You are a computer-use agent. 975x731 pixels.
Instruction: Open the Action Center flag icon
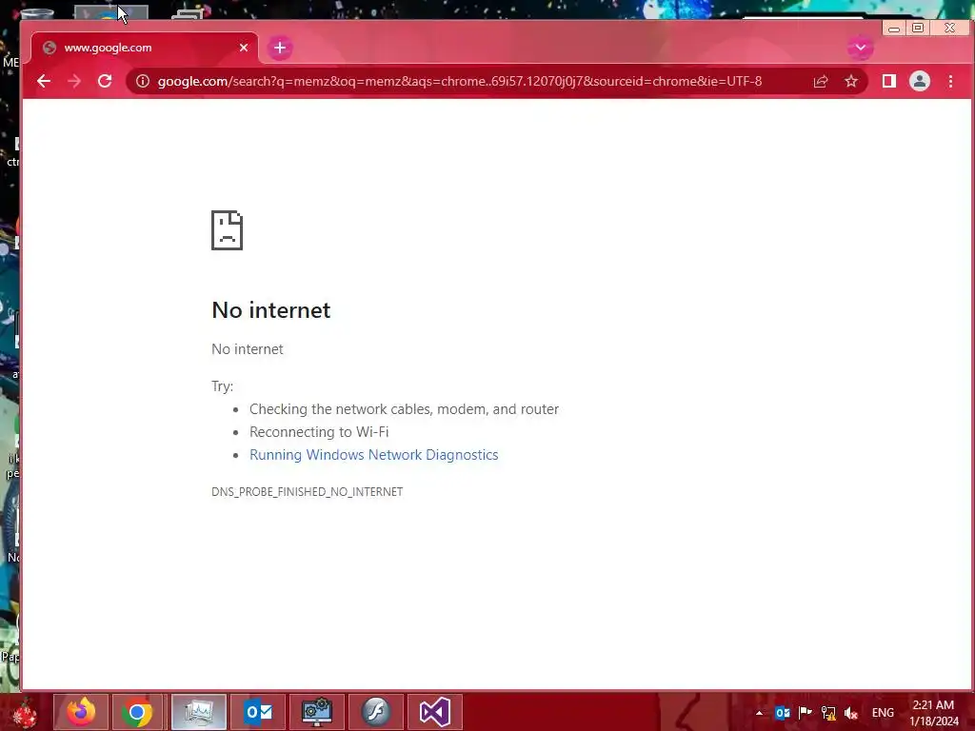click(x=806, y=713)
